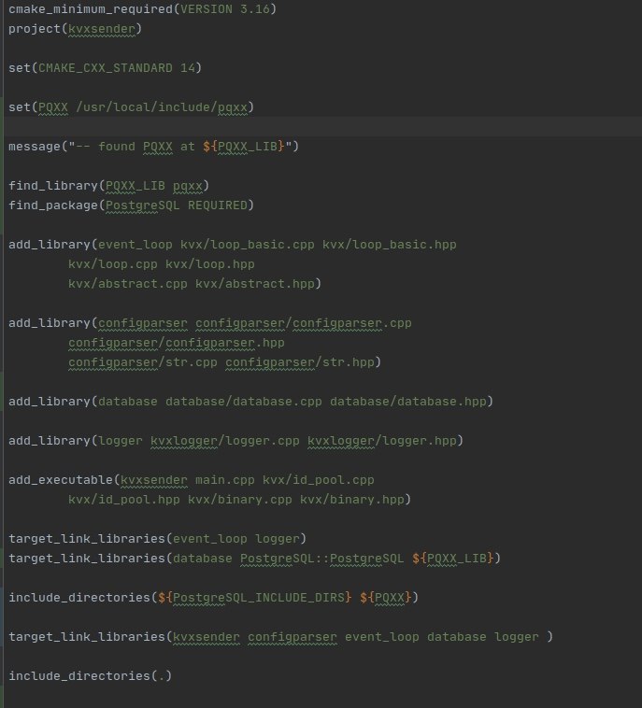The width and height of the screenshot is (642, 708).
Task: Click kvx/id_pool.hpp file name
Action: click(x=124, y=500)
